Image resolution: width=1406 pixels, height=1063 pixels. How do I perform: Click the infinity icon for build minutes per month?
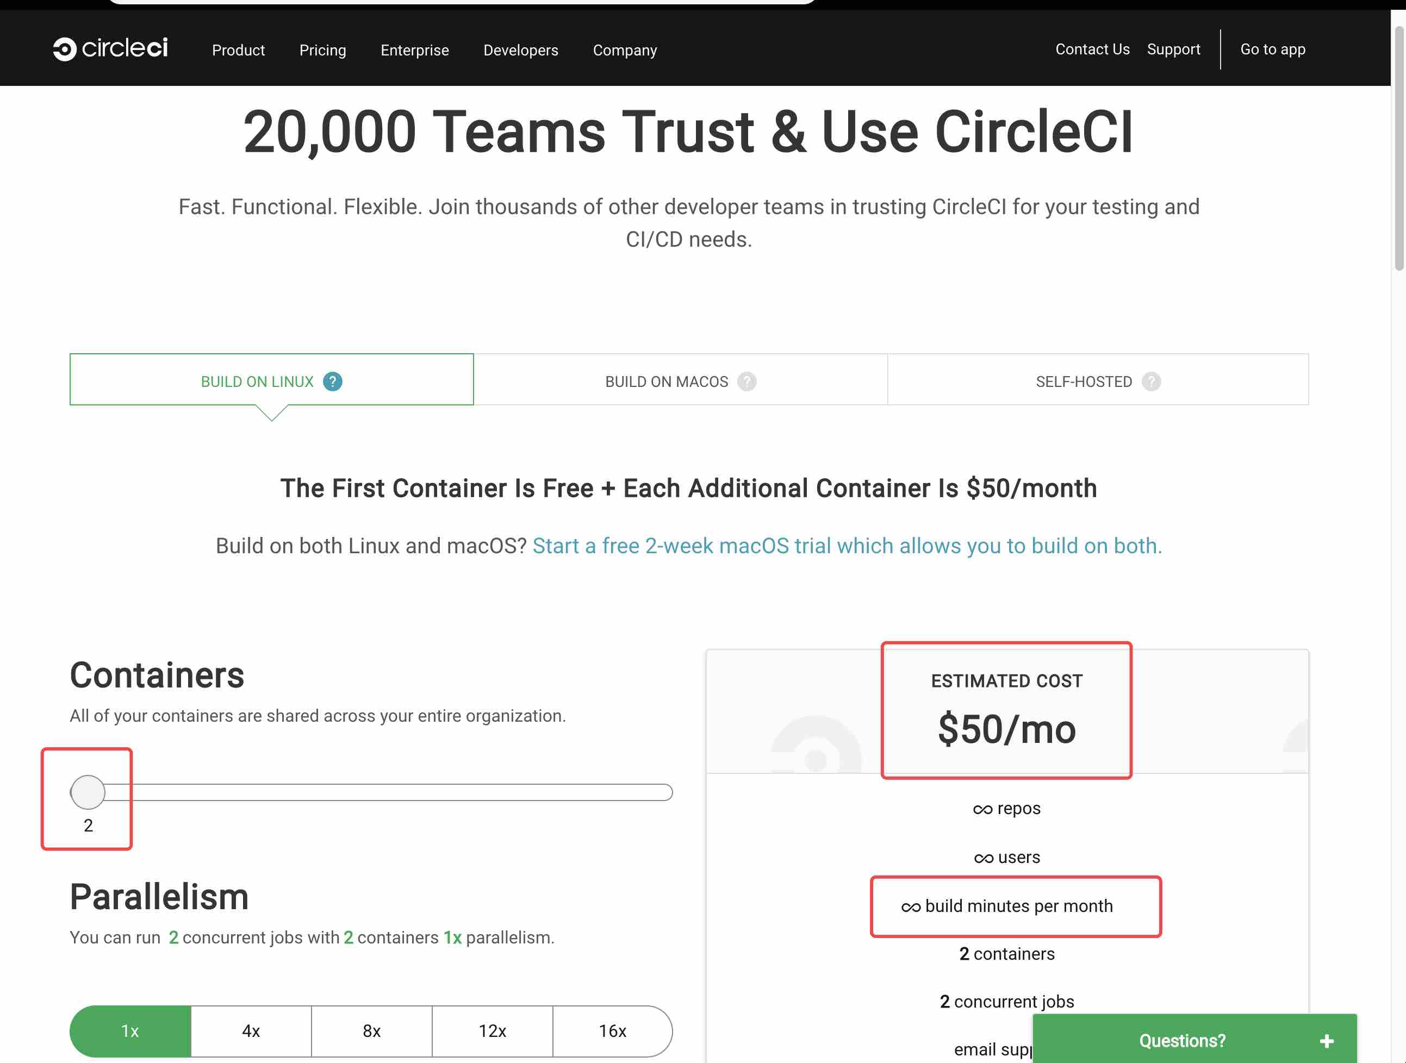coord(911,906)
